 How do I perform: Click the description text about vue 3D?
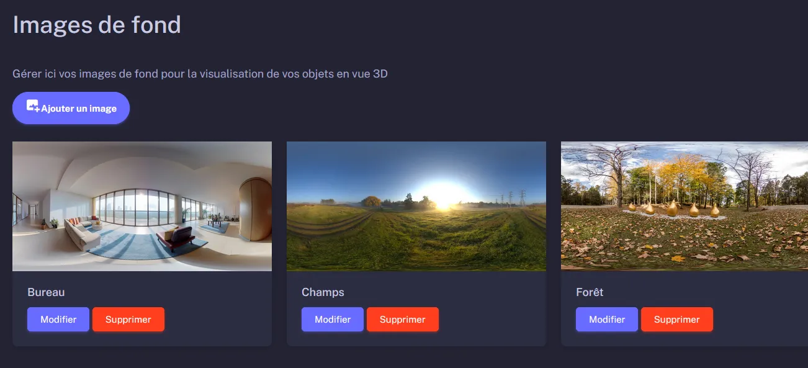click(x=200, y=73)
